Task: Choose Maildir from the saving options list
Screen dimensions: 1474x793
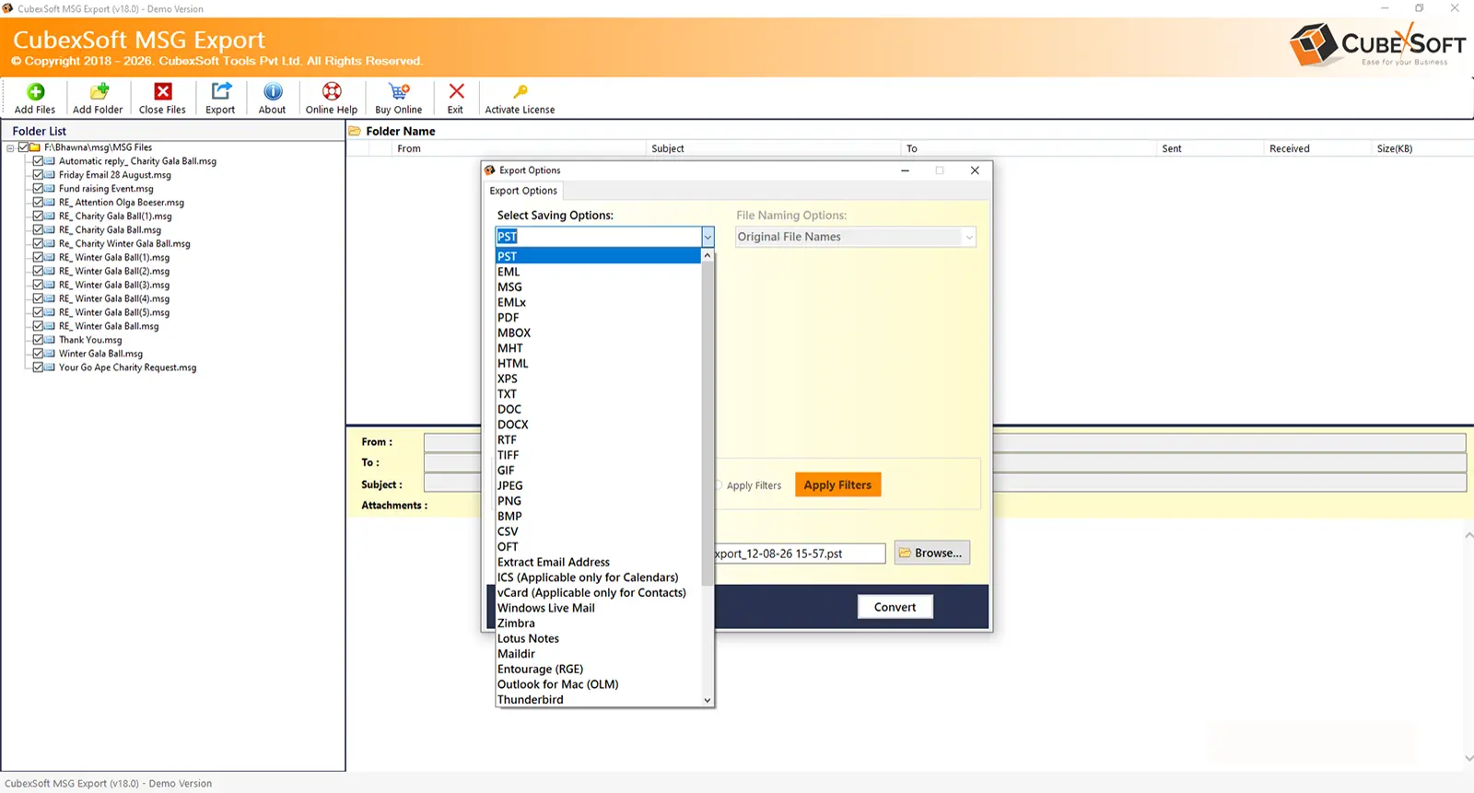Action: (x=598, y=654)
